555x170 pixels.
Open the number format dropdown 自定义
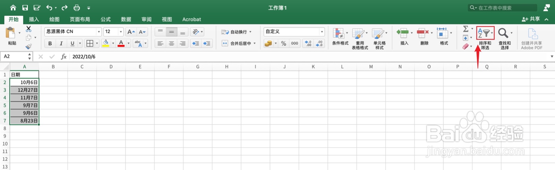tap(322, 32)
